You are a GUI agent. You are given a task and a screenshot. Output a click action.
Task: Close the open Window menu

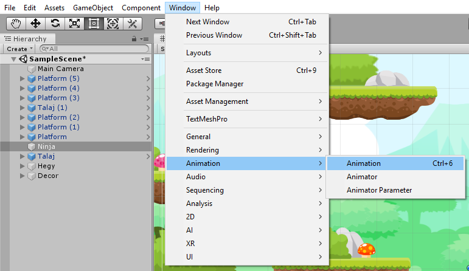[x=182, y=8]
